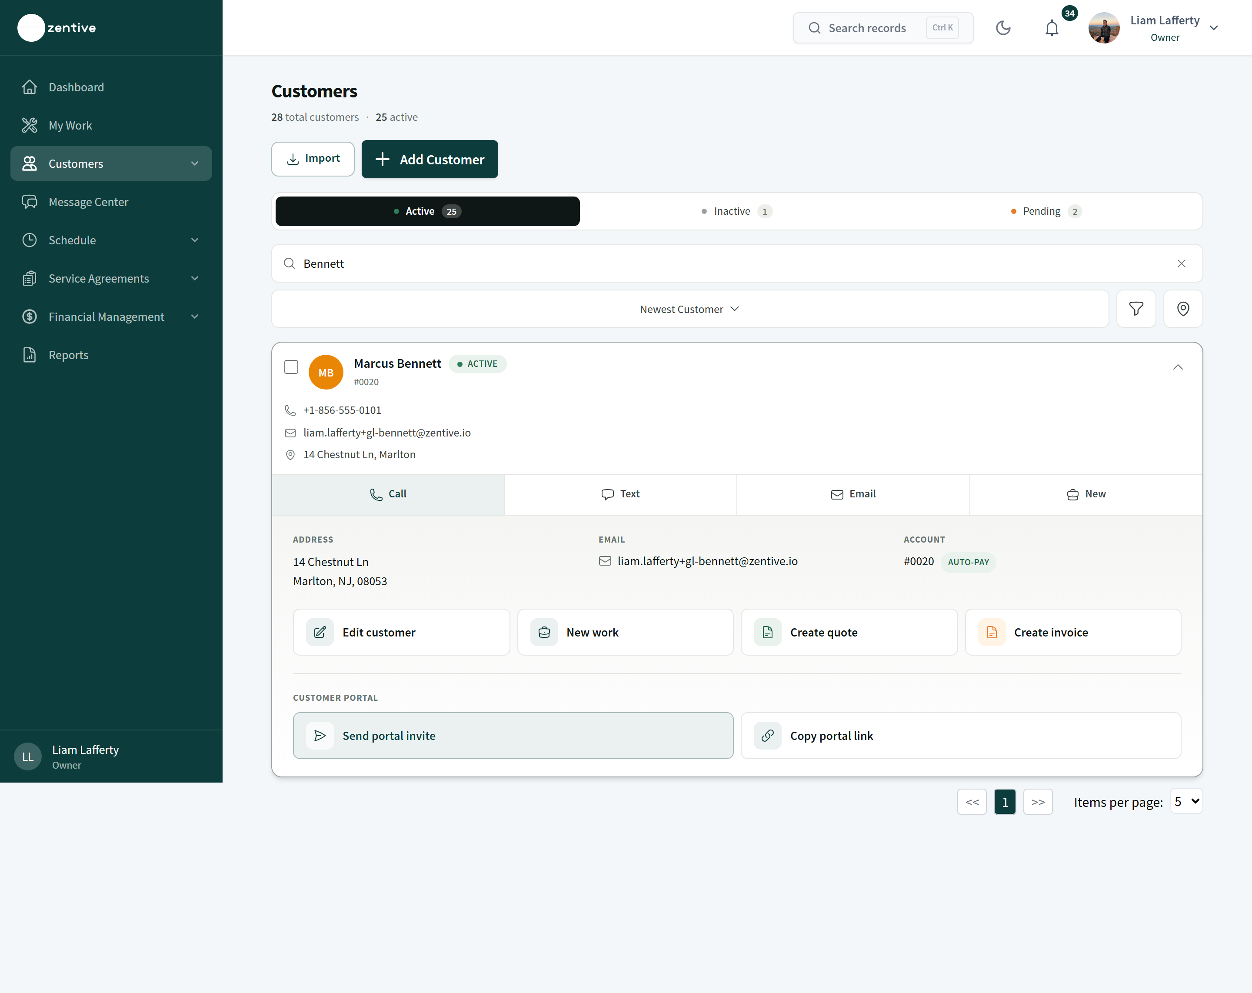Click email link under EMAIL heading
Viewport: 1252px width, 993px height.
[x=707, y=561]
